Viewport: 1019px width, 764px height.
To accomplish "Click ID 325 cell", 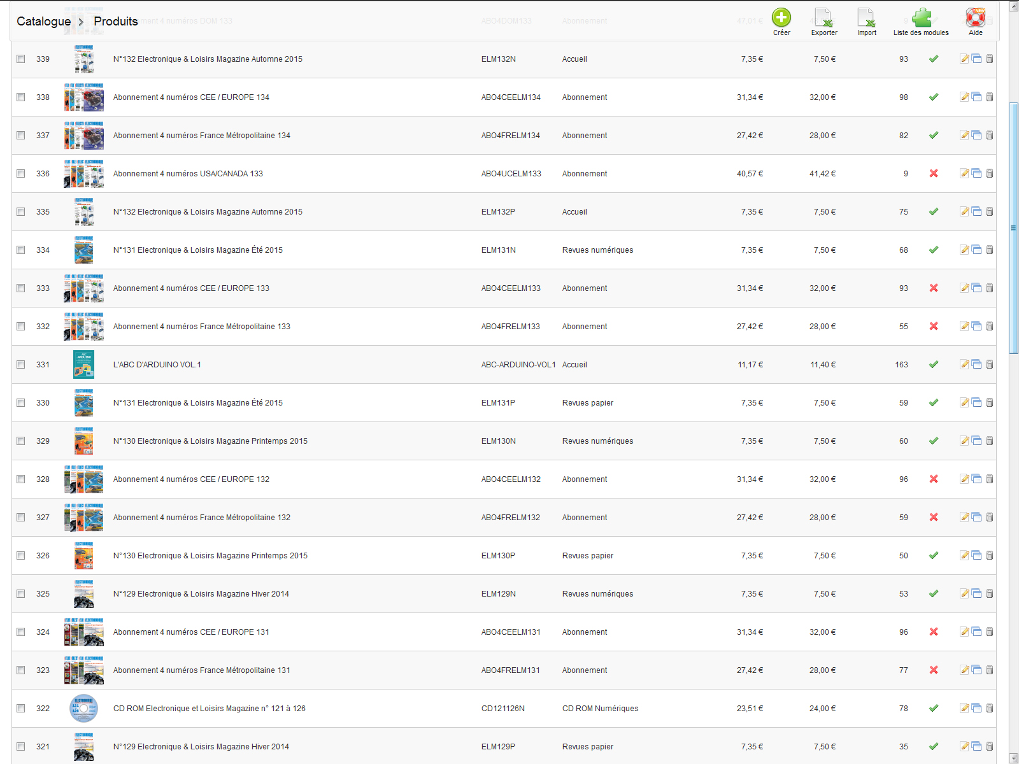I will pos(43,594).
